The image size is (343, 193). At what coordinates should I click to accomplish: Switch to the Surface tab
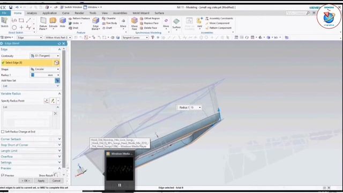pyautogui.click(x=159, y=13)
